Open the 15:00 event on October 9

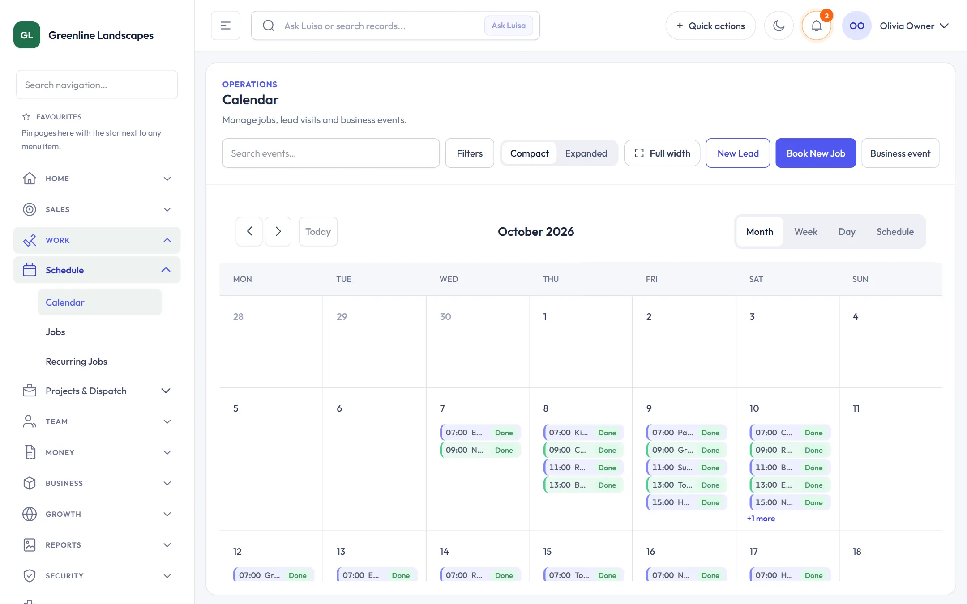[x=687, y=502]
